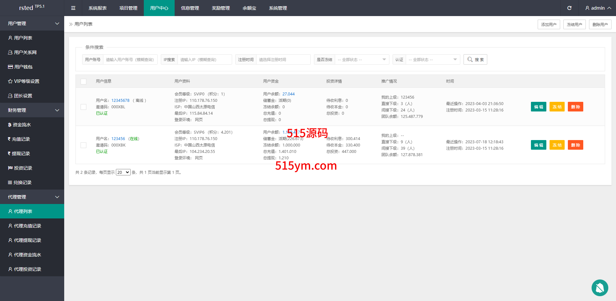Open the floating chat bubble icon
This screenshot has height=301, width=616.
pos(600,288)
